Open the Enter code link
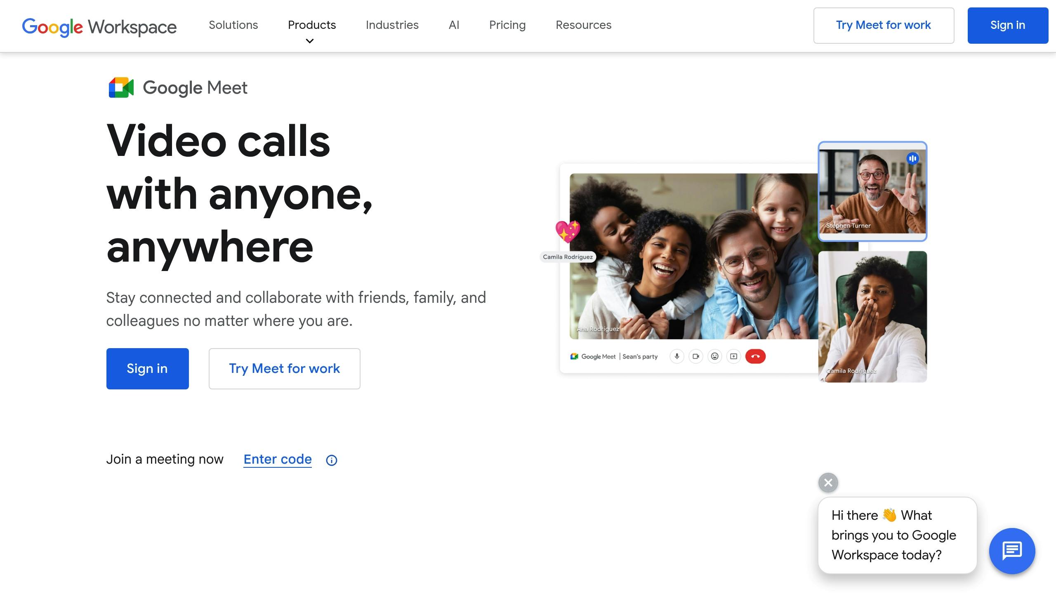 pos(277,459)
